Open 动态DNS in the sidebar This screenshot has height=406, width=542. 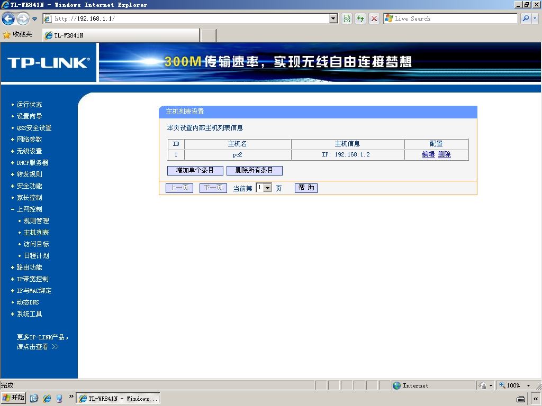pos(28,302)
